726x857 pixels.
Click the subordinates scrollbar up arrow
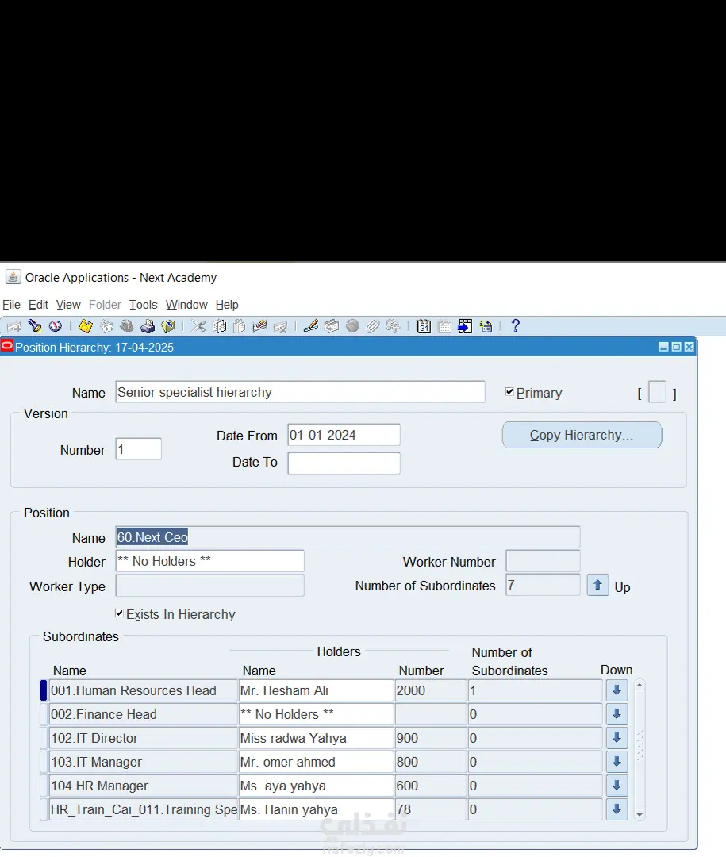[x=640, y=686]
